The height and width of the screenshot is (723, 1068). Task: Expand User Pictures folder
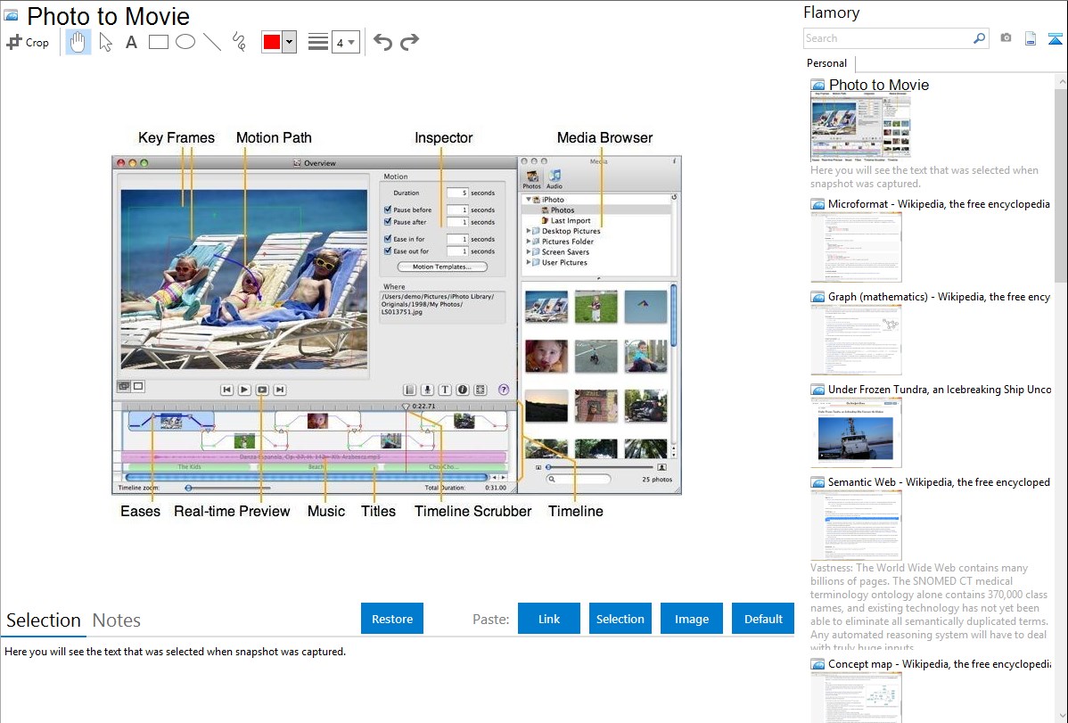(x=529, y=262)
